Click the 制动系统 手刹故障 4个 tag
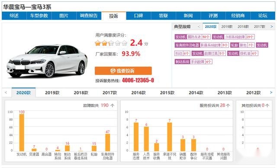This screenshot has height=168, width=277. click(x=193, y=62)
